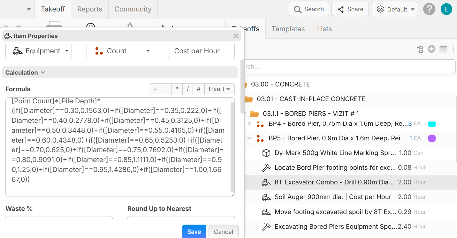This screenshot has width=457, height=238.
Task: Switch to the Templates tab
Action: pos(288,29)
